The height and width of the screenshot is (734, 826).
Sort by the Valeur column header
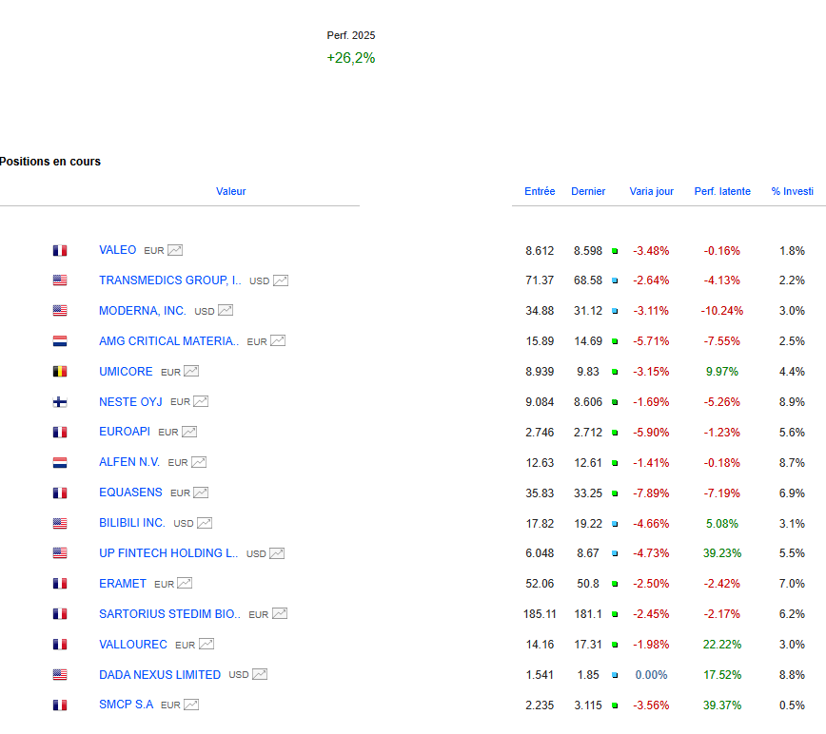[230, 191]
